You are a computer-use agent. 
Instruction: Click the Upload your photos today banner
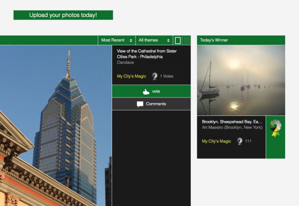(63, 15)
